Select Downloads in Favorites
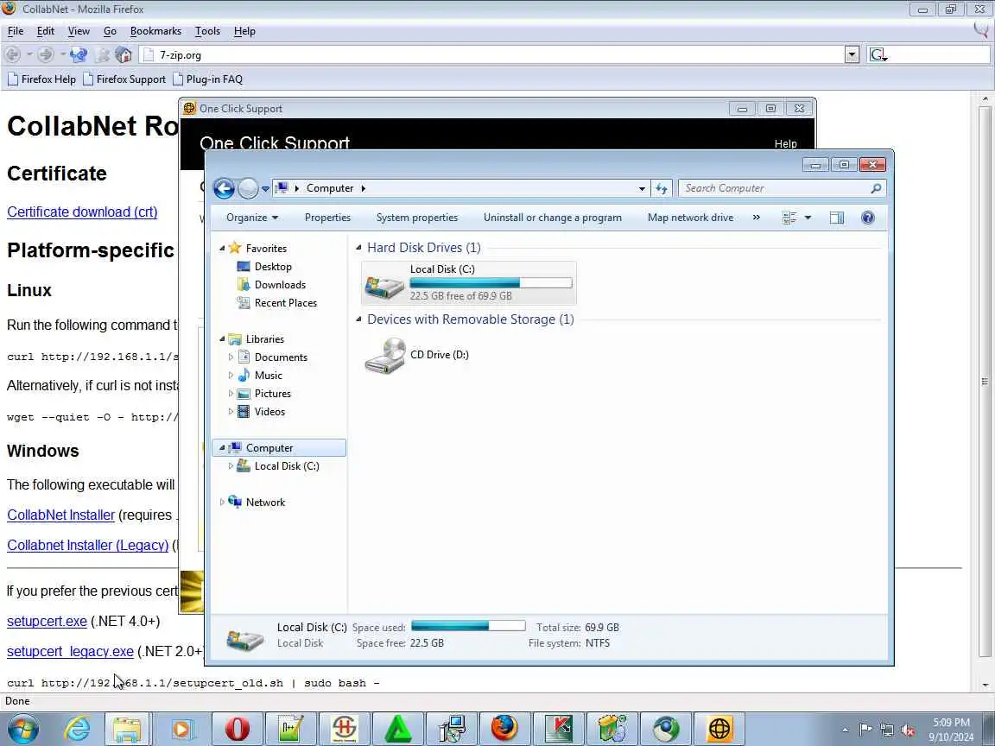This screenshot has height=746, width=995. (x=280, y=285)
